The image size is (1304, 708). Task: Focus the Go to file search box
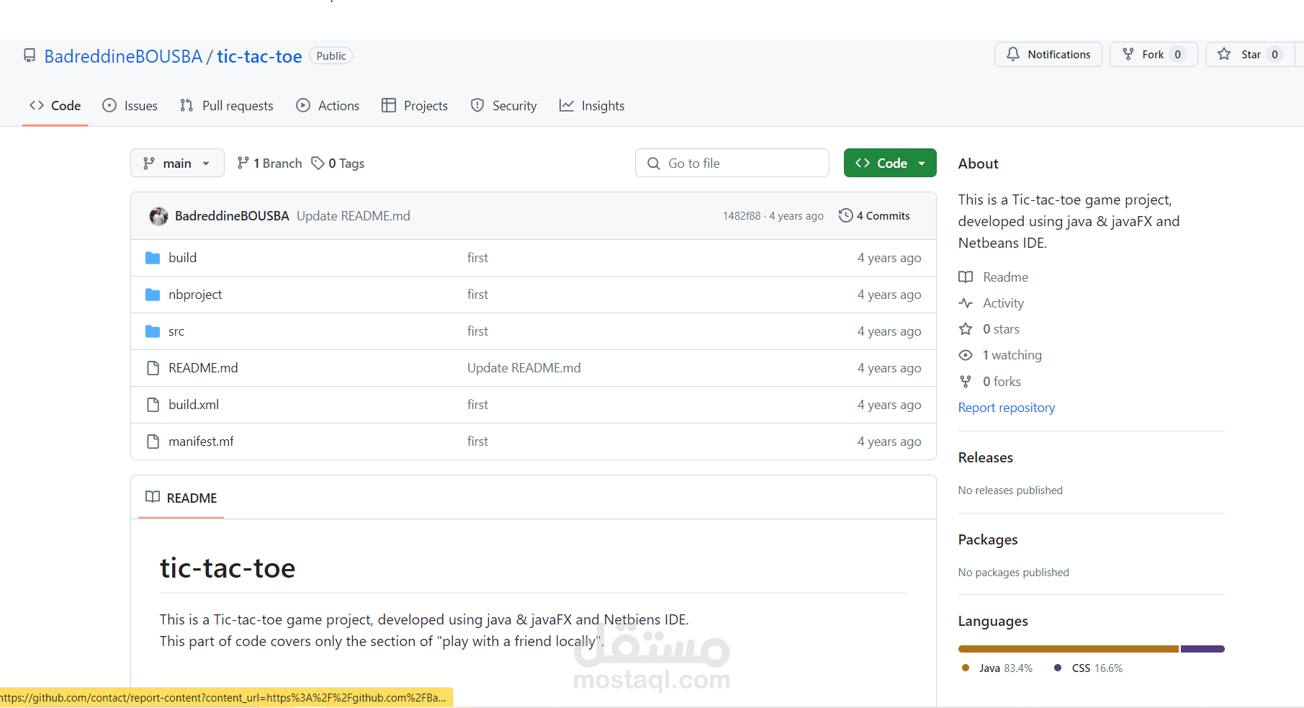[732, 163]
